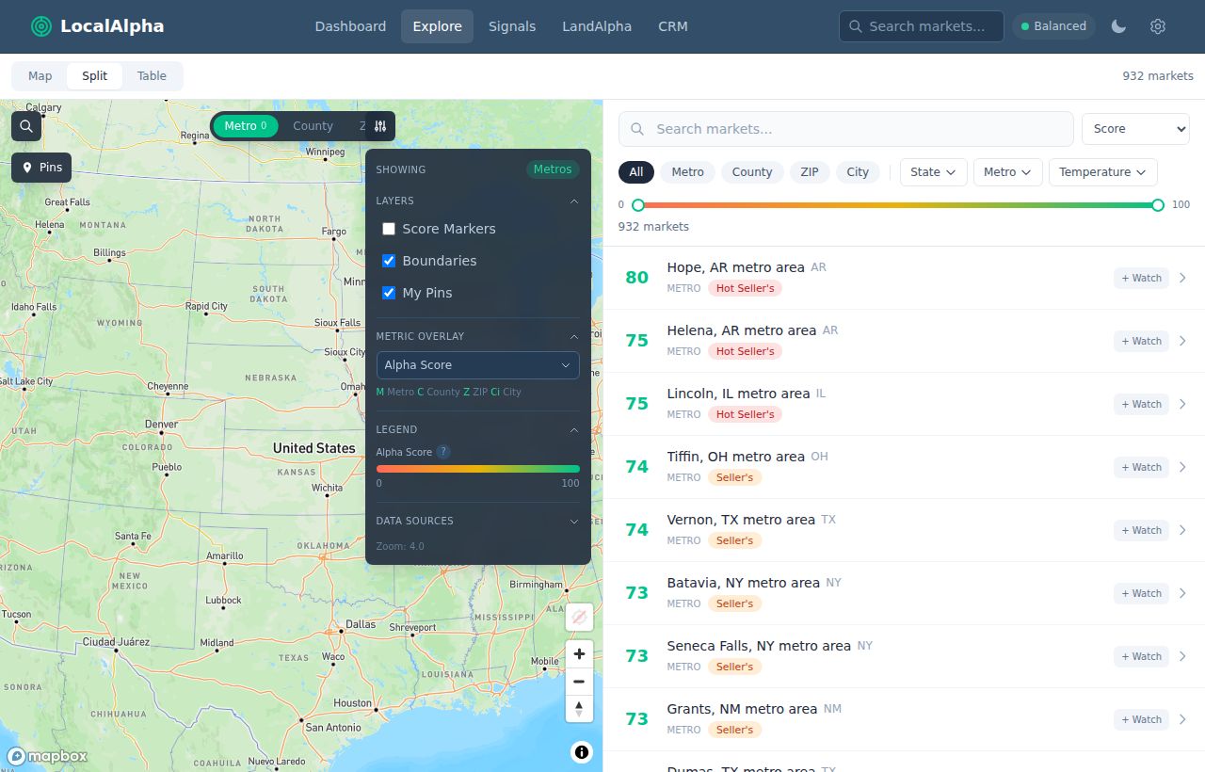1205x772 pixels.
Task: Open Tiffin, OH row arrow
Action: [x=1183, y=467]
